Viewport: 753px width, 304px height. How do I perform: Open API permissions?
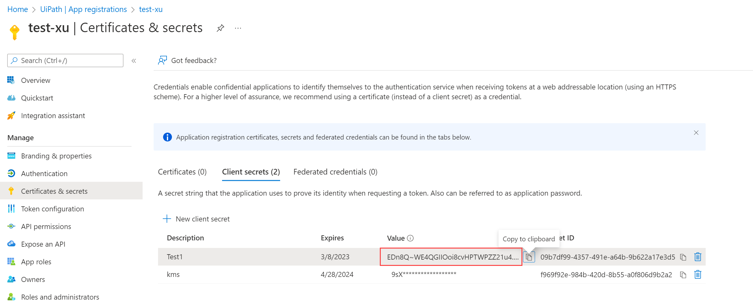click(x=46, y=227)
